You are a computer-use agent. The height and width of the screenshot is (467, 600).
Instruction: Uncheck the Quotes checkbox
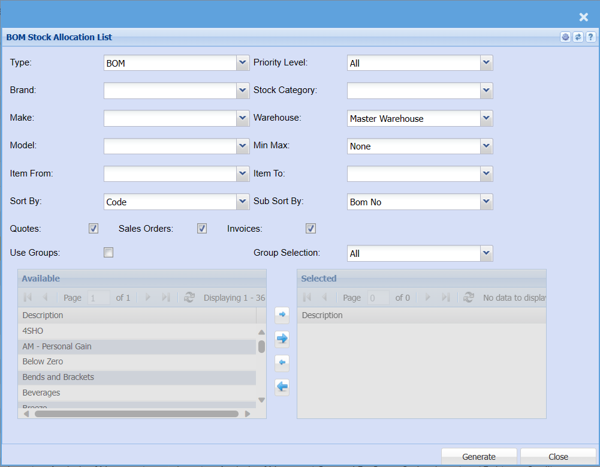(x=94, y=229)
